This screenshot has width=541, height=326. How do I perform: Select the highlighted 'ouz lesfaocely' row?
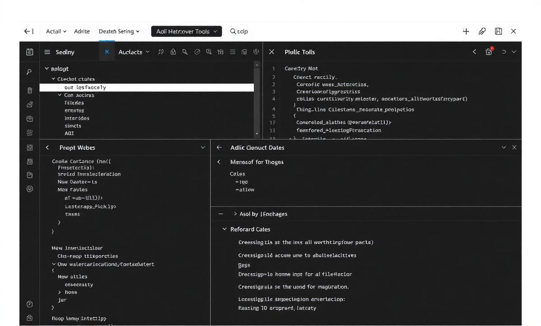click(147, 87)
